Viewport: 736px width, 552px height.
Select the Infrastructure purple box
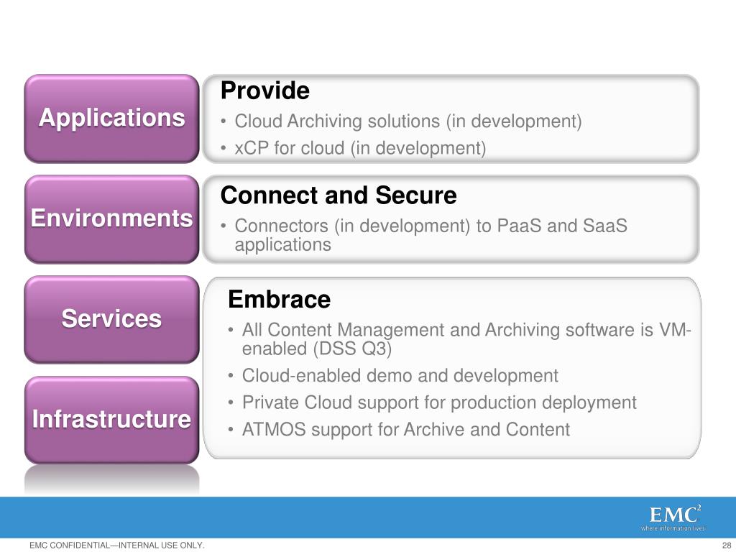coord(111,420)
